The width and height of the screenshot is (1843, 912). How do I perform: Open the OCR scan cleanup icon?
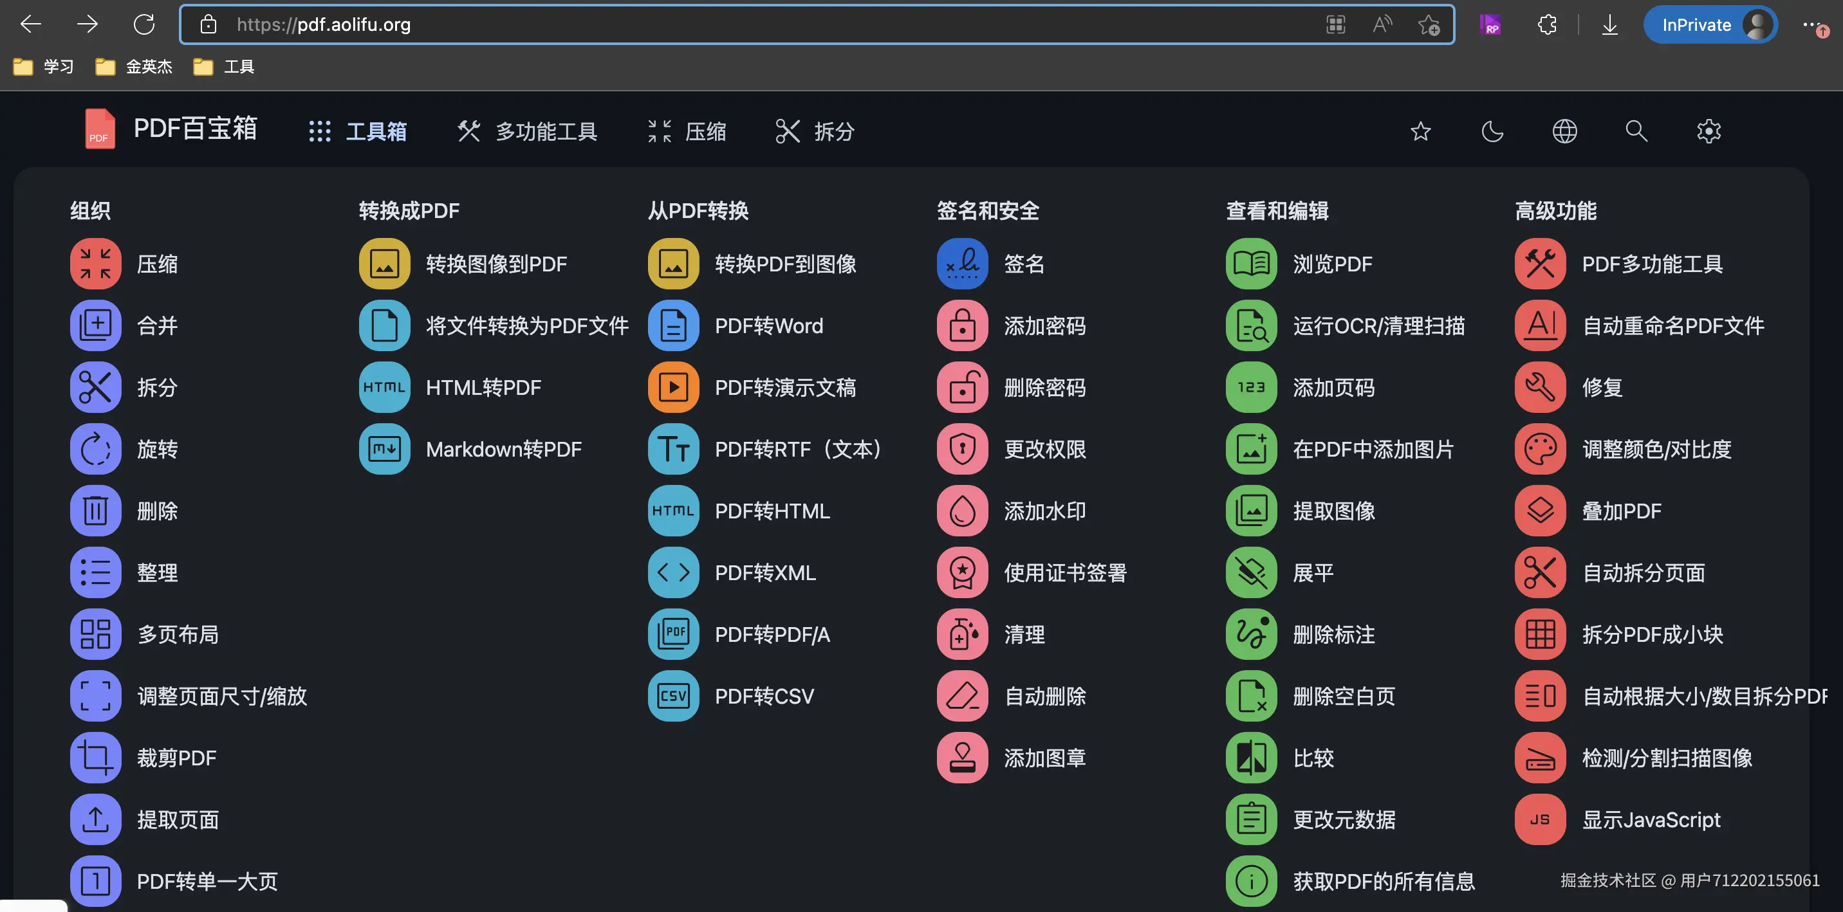(1250, 325)
